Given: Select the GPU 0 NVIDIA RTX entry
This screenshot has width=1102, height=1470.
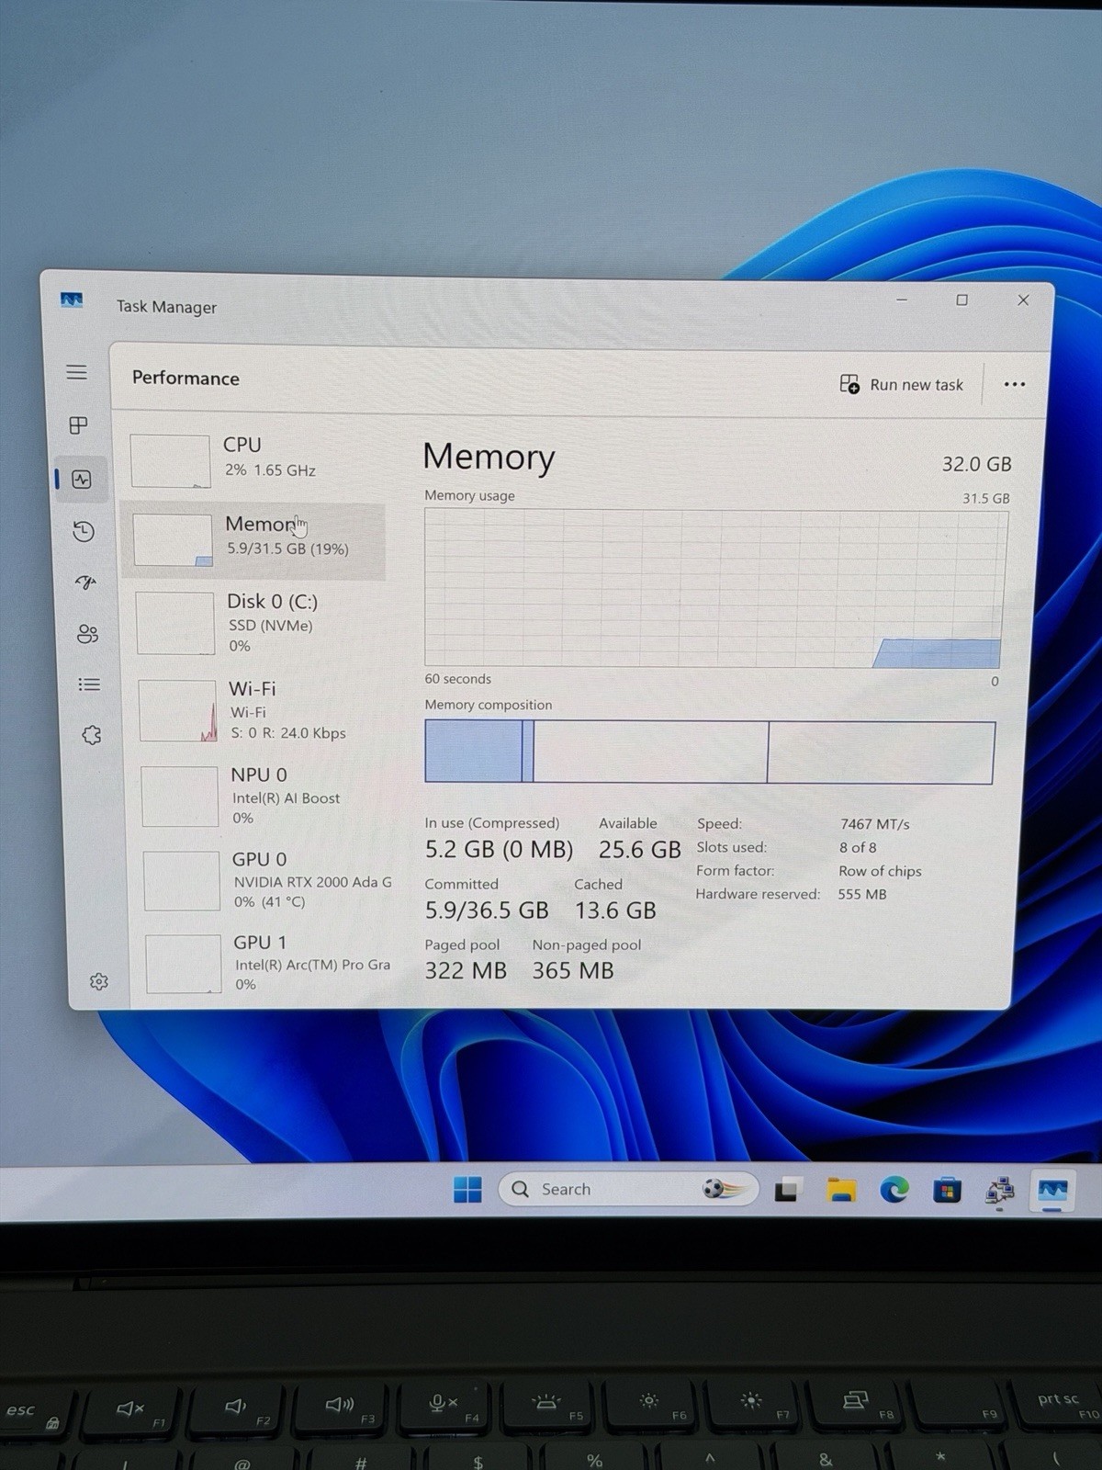Looking at the screenshot, I should point(266,879).
